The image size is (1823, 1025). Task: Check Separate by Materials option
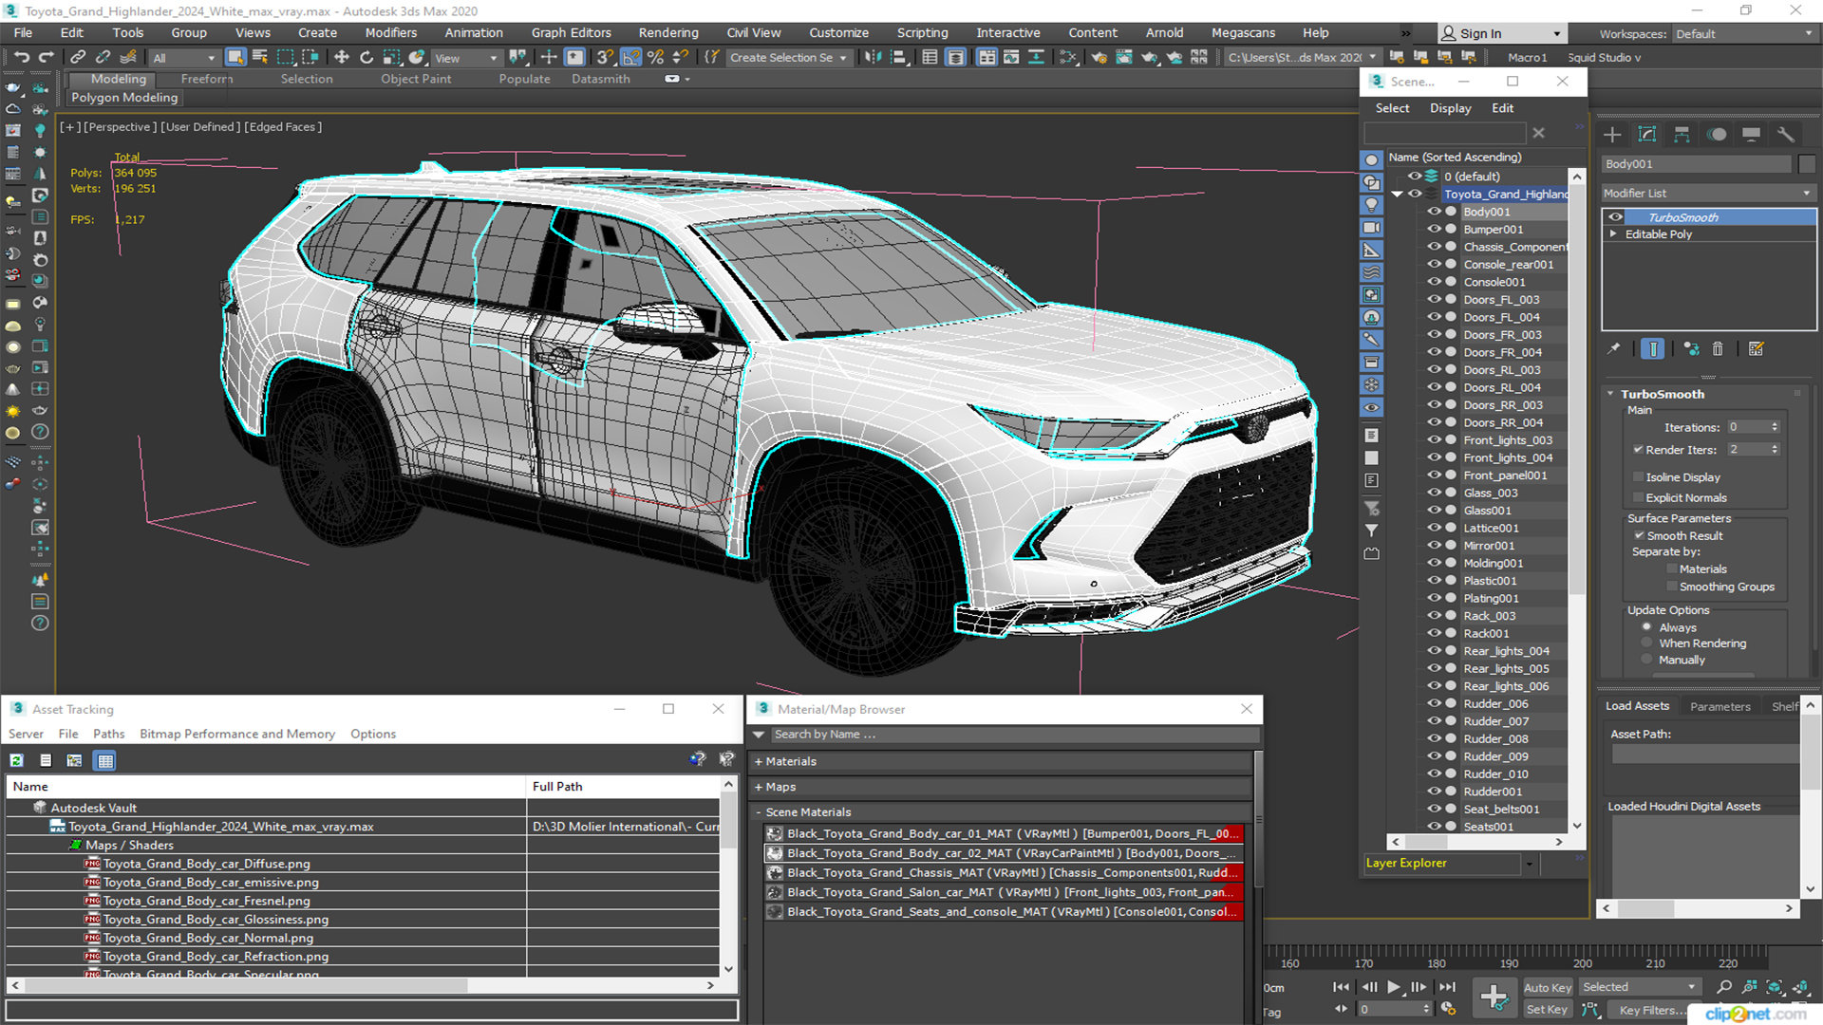tap(1672, 569)
